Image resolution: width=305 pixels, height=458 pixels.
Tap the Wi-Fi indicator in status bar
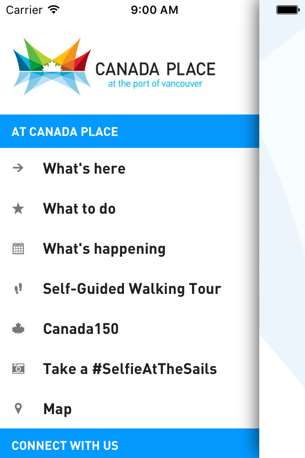click(x=54, y=10)
